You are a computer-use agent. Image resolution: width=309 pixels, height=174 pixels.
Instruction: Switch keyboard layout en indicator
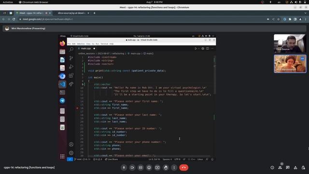[279, 2]
